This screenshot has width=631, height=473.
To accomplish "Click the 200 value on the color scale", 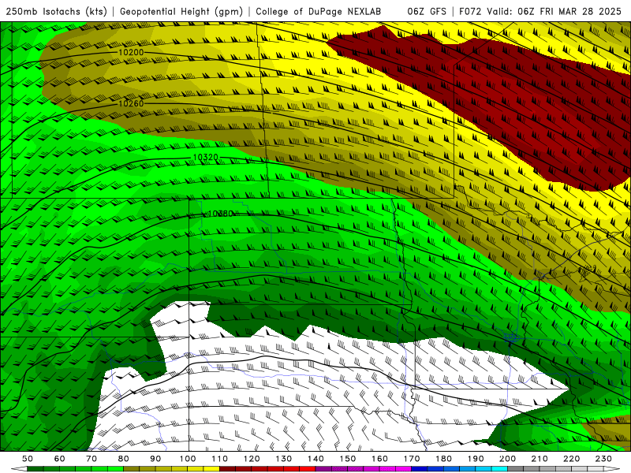I will (x=507, y=459).
